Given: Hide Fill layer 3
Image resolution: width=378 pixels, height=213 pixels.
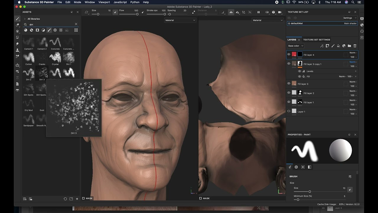Looking at the screenshot, I should [289, 83].
